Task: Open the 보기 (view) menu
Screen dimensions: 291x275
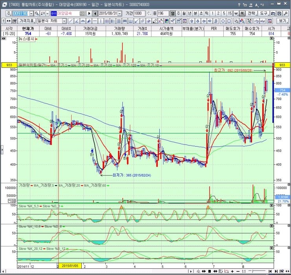Action: click(x=283, y=21)
